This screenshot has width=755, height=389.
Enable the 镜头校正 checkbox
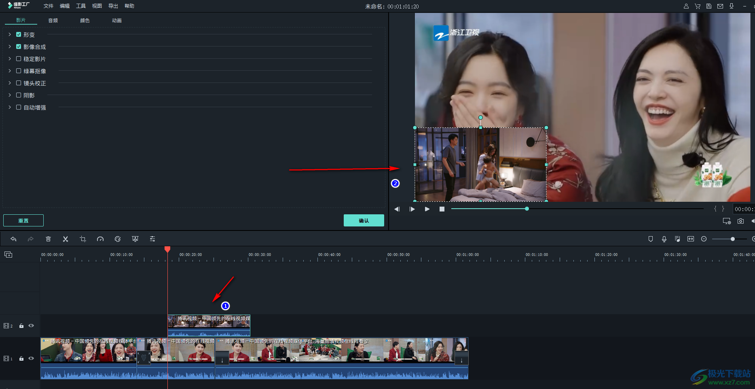click(19, 83)
